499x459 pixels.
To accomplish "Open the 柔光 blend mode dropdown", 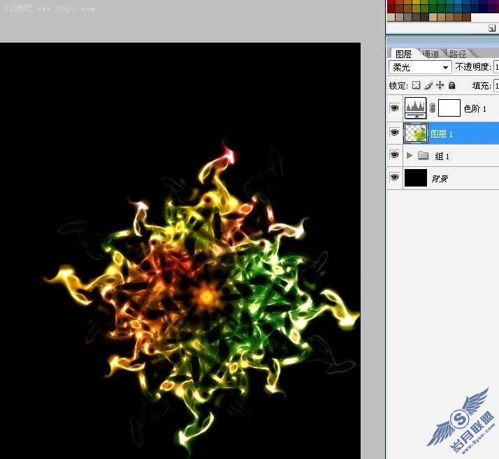I will tap(420, 67).
